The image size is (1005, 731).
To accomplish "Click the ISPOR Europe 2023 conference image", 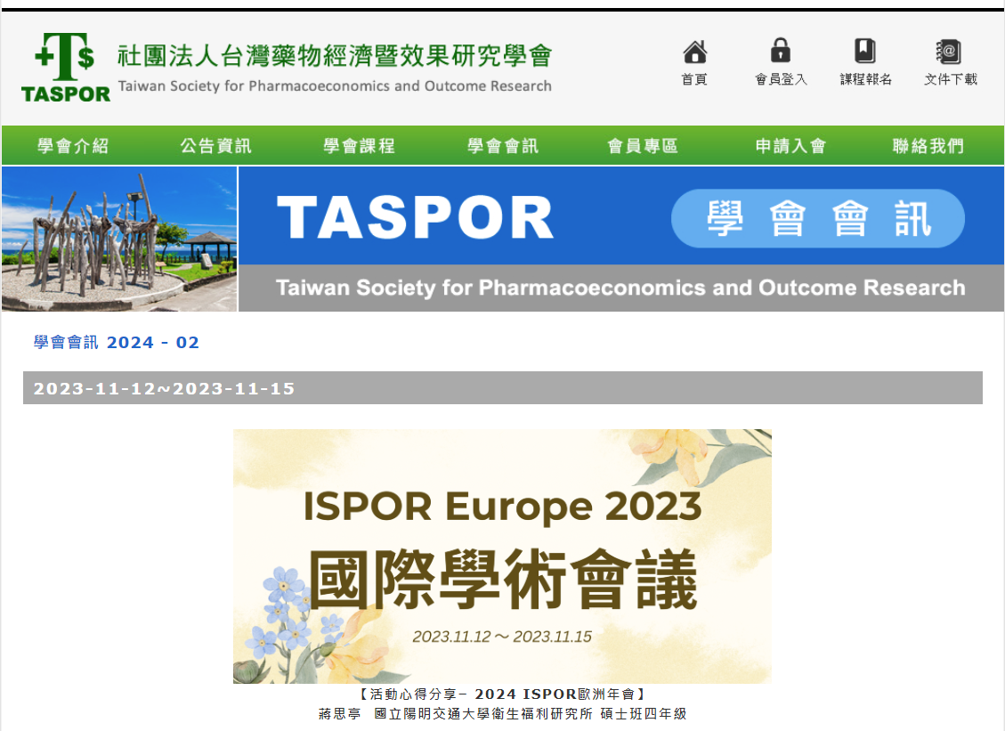I will pyautogui.click(x=502, y=556).
